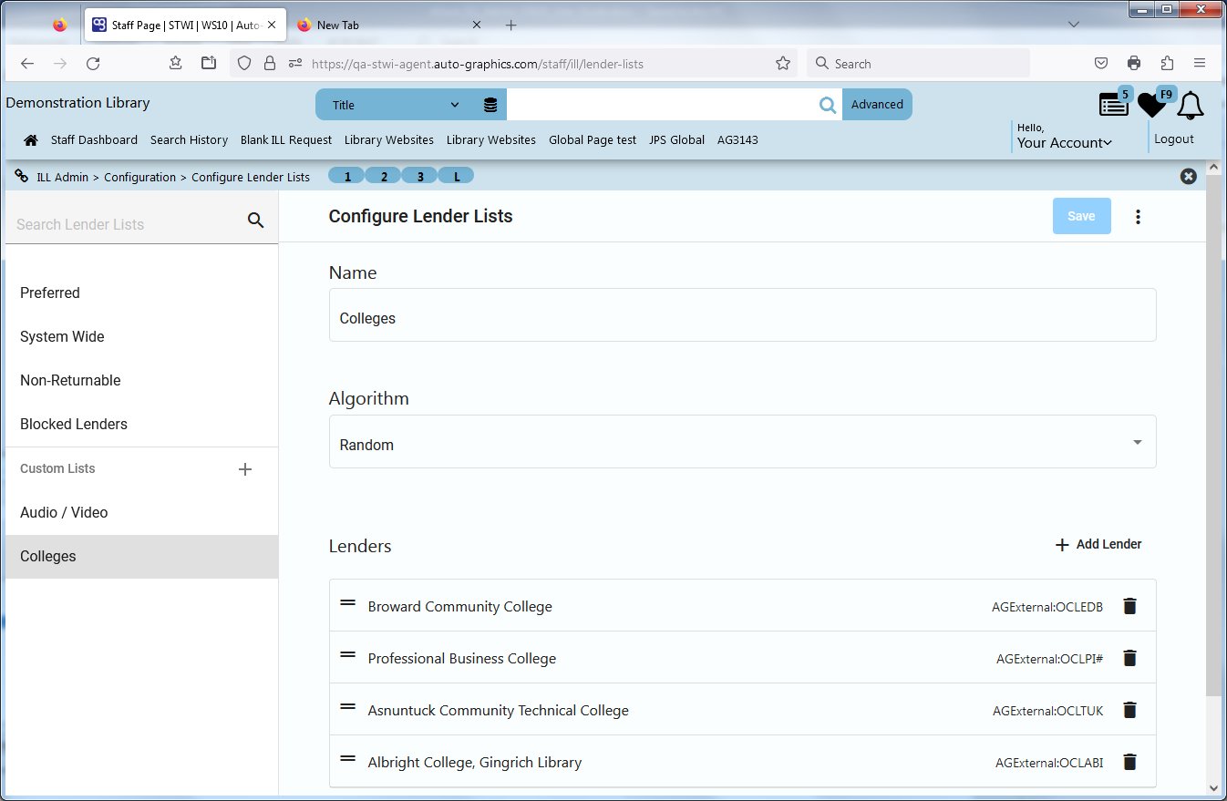
Task: Select the Preferred lender list
Action: tap(141, 293)
